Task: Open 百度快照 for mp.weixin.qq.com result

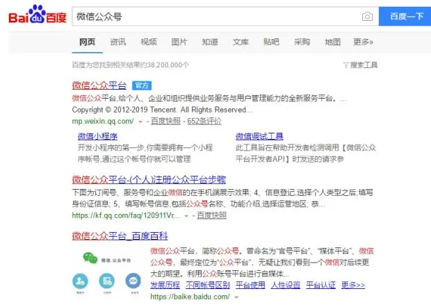Action: click(165, 121)
